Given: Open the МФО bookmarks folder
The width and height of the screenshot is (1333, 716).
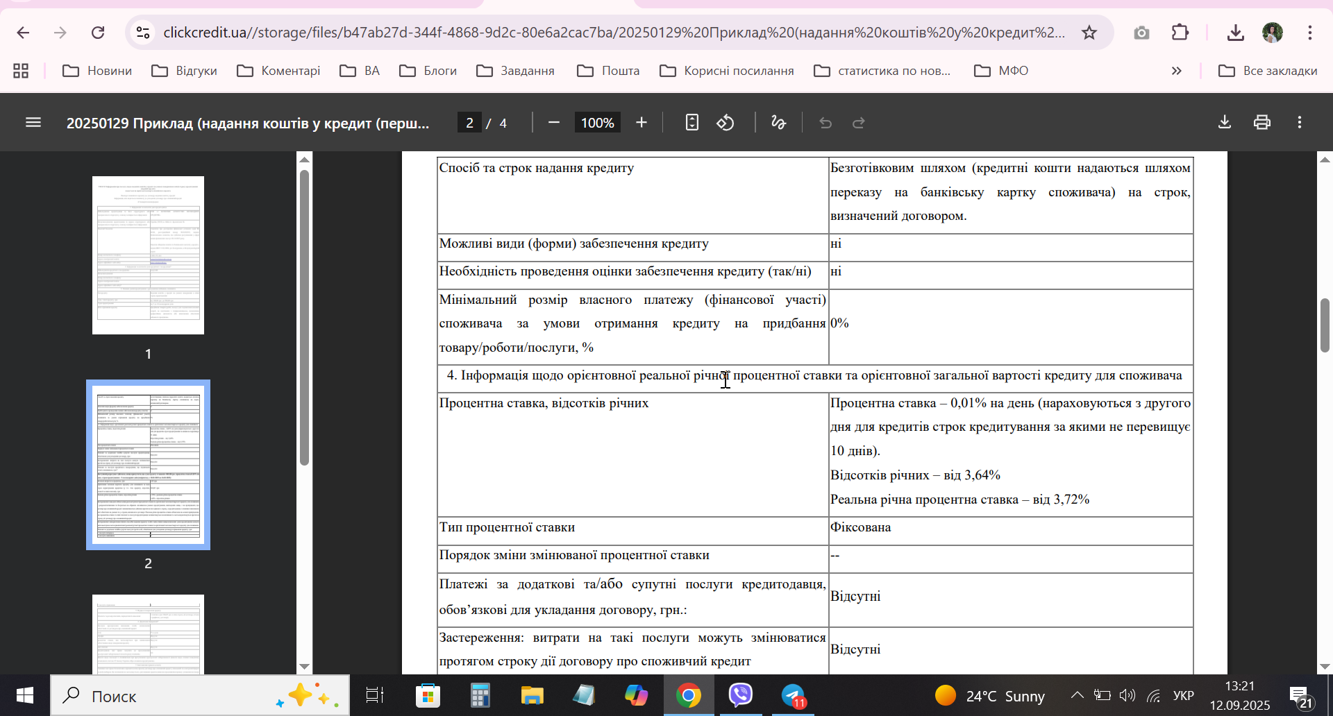Looking at the screenshot, I should (1001, 71).
